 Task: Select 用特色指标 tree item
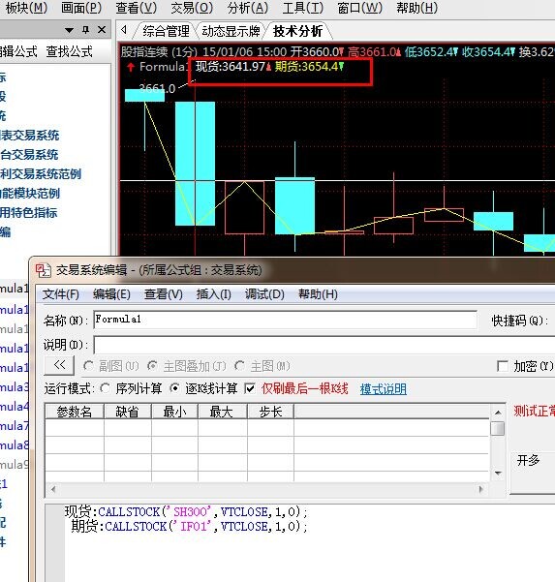[29, 212]
